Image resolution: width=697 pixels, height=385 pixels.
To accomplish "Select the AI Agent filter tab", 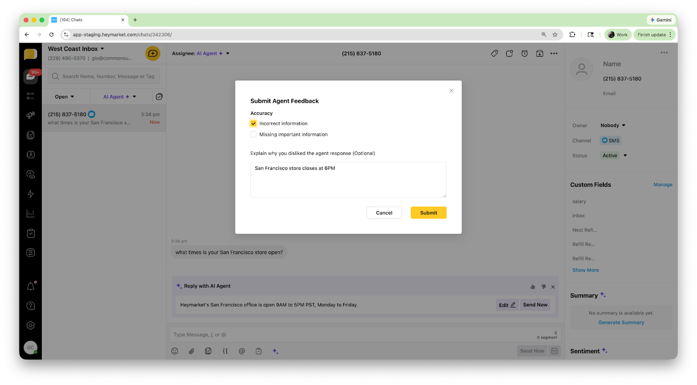I will (119, 97).
